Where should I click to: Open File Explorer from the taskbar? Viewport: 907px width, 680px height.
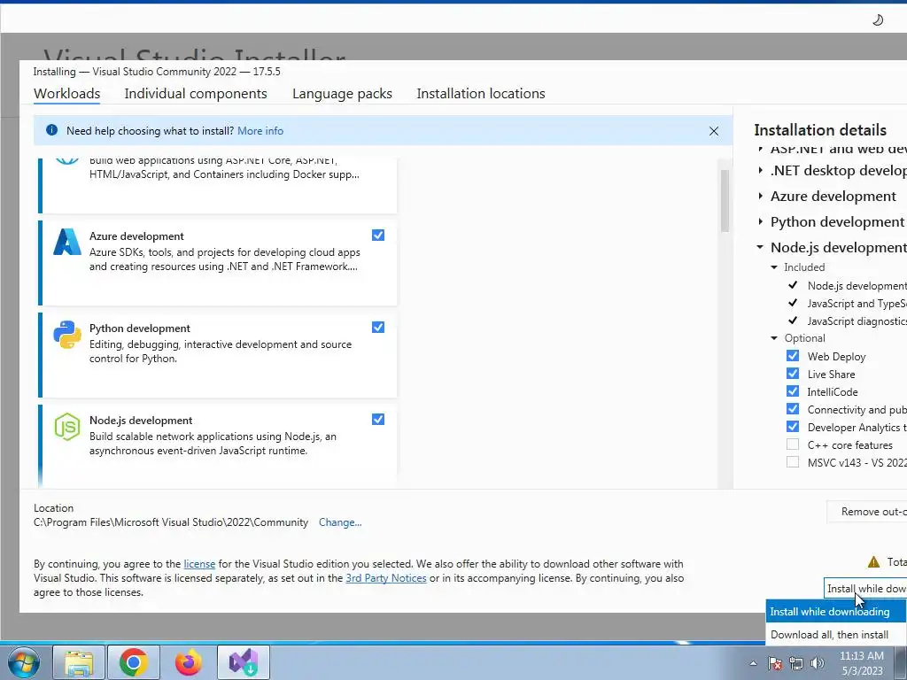79,662
